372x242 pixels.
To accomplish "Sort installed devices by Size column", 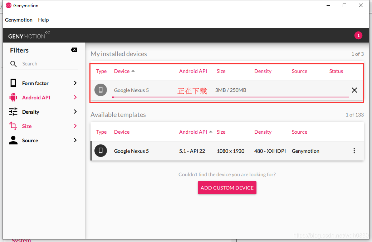I will click(x=221, y=71).
